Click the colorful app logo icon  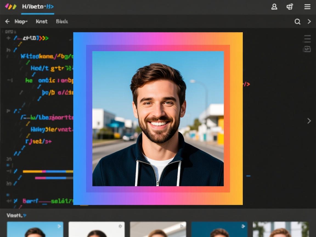pos(11,7)
